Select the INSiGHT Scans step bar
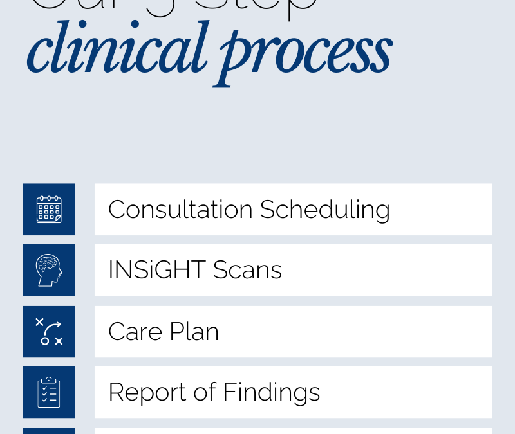The height and width of the screenshot is (434, 515). point(293,270)
